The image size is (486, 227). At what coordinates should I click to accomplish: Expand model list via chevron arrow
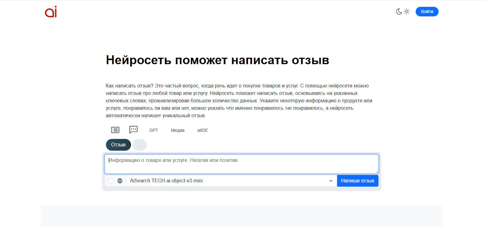[x=331, y=181]
